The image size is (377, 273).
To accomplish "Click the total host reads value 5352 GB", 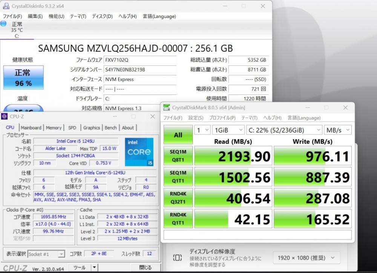I will tap(248, 60).
